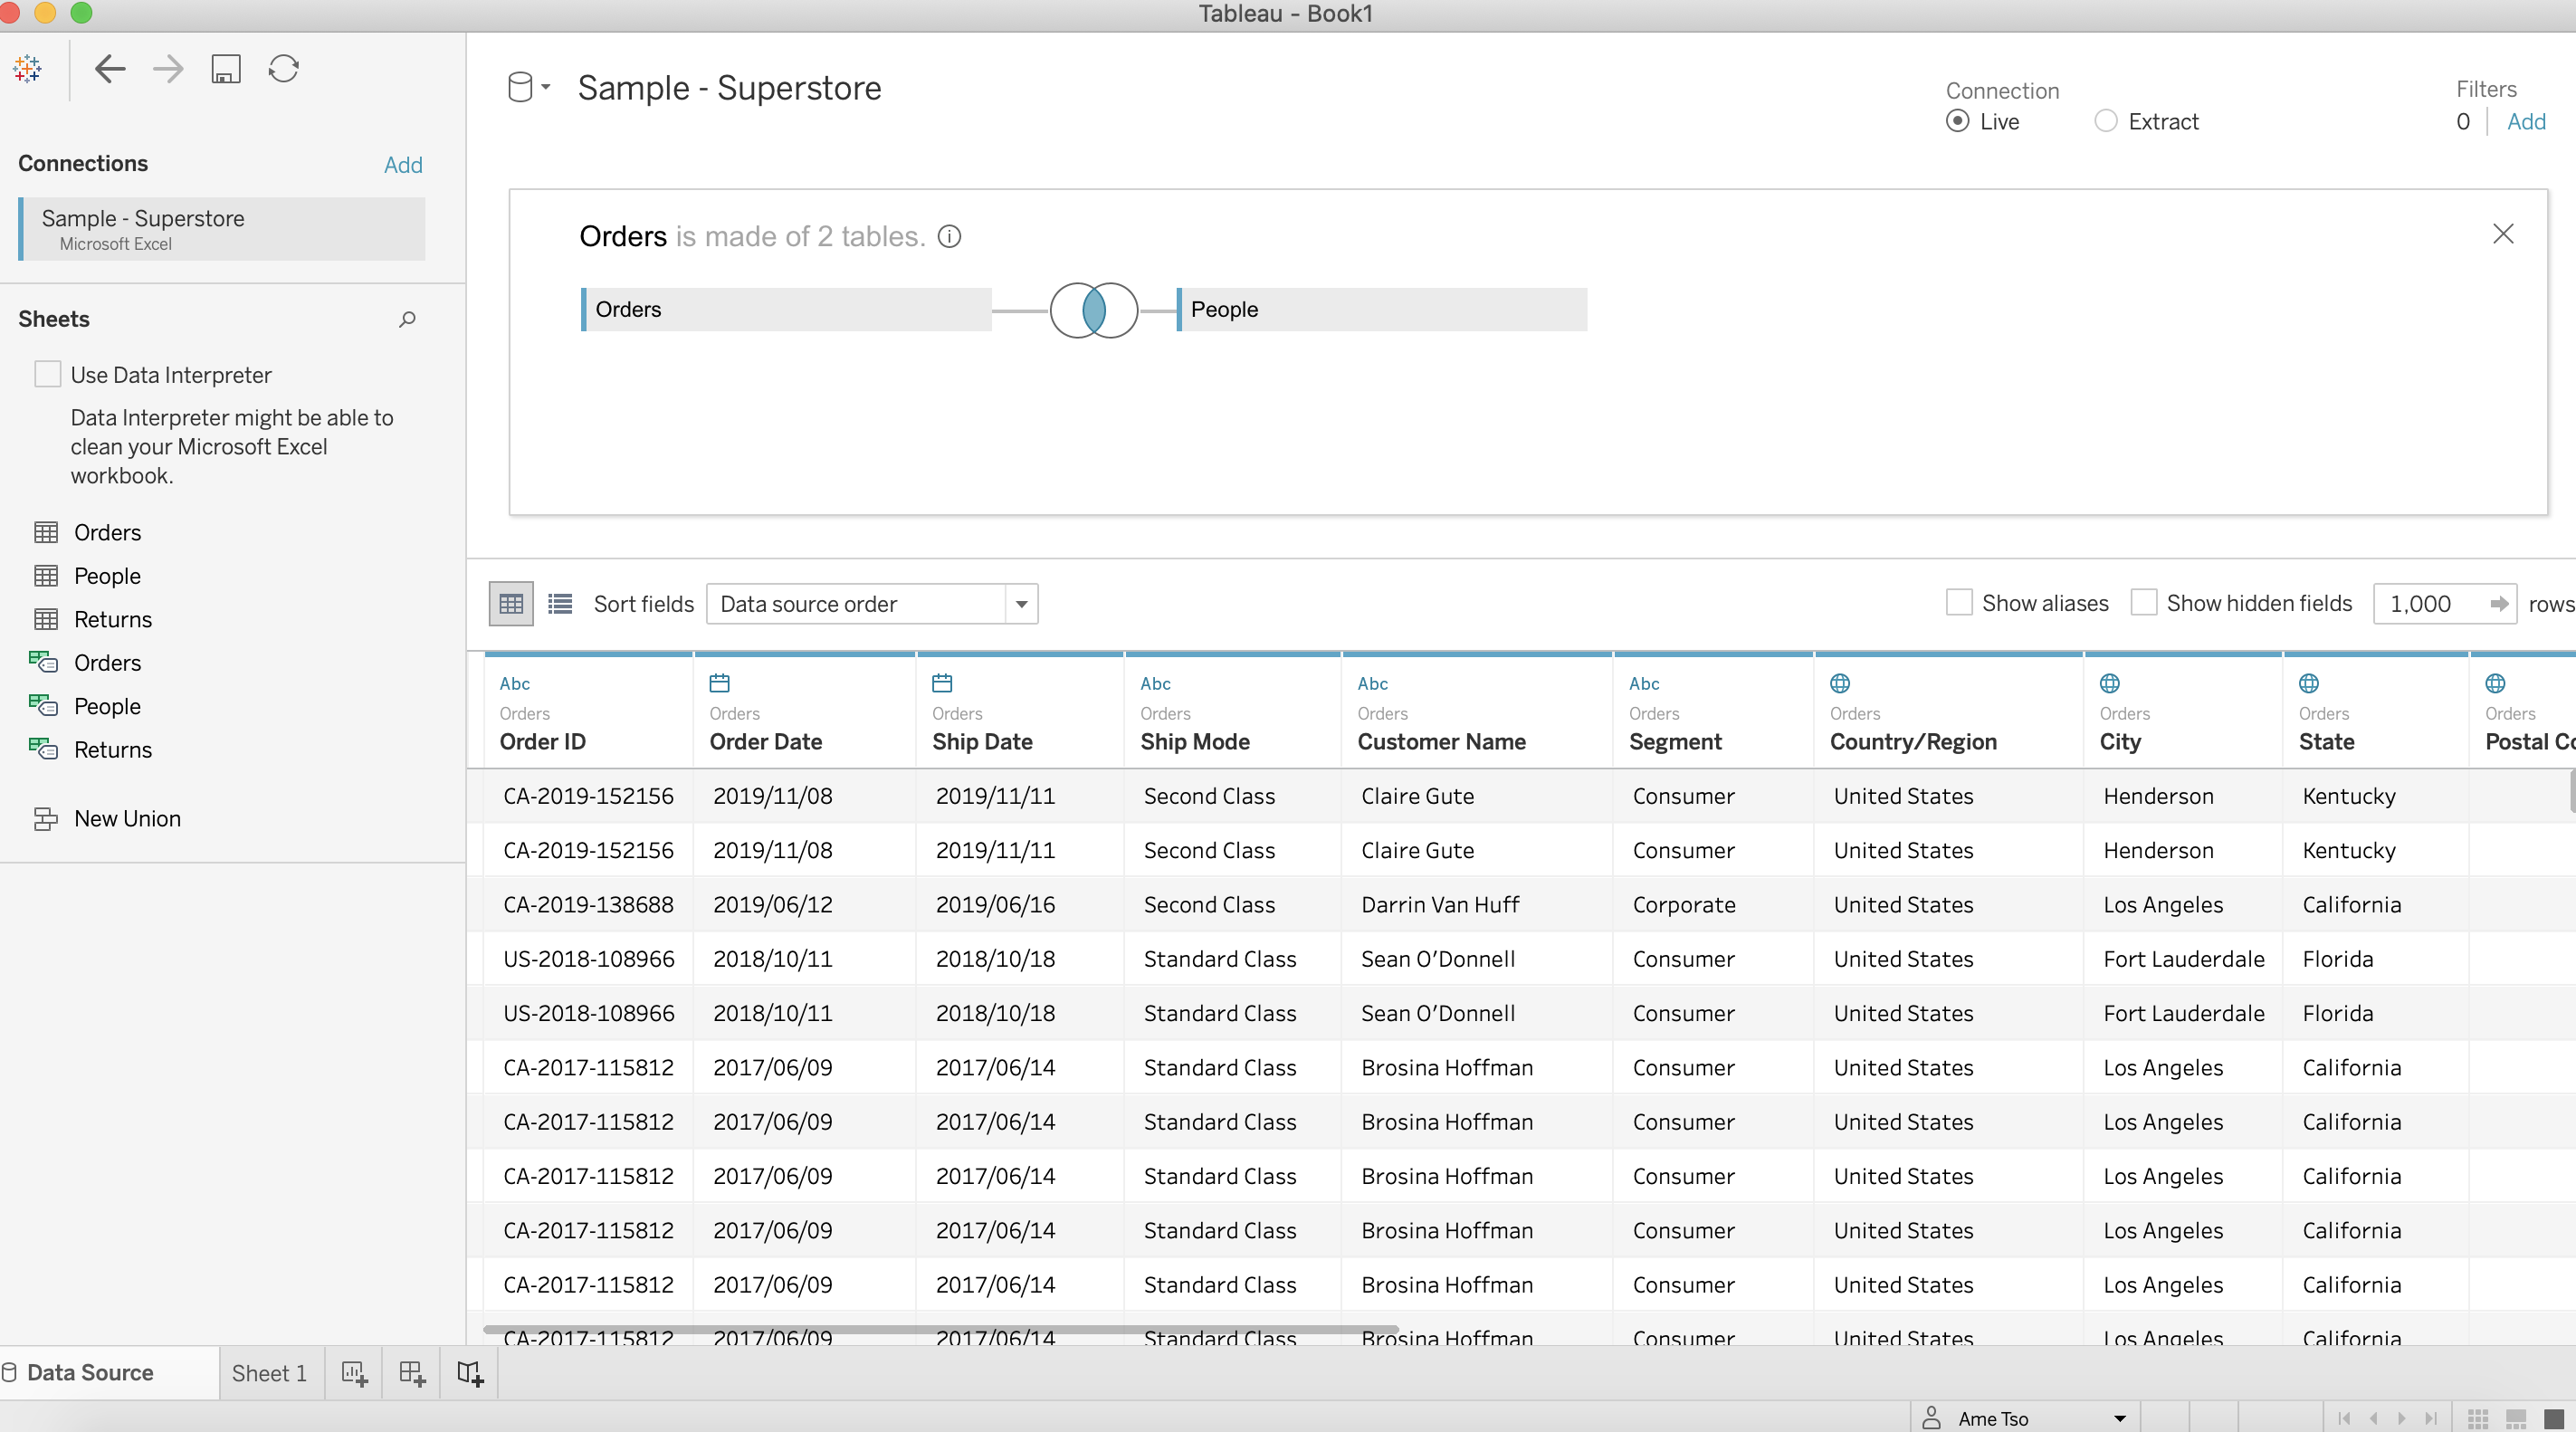Viewport: 2576px width, 1432px height.
Task: Click the rows count input field
Action: coord(2432,604)
